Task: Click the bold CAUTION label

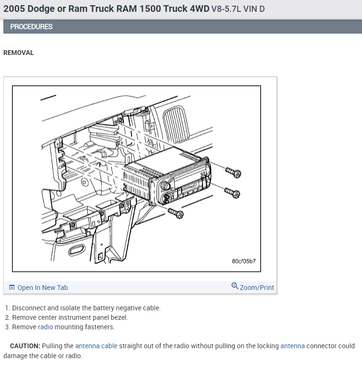Action: click(25, 346)
